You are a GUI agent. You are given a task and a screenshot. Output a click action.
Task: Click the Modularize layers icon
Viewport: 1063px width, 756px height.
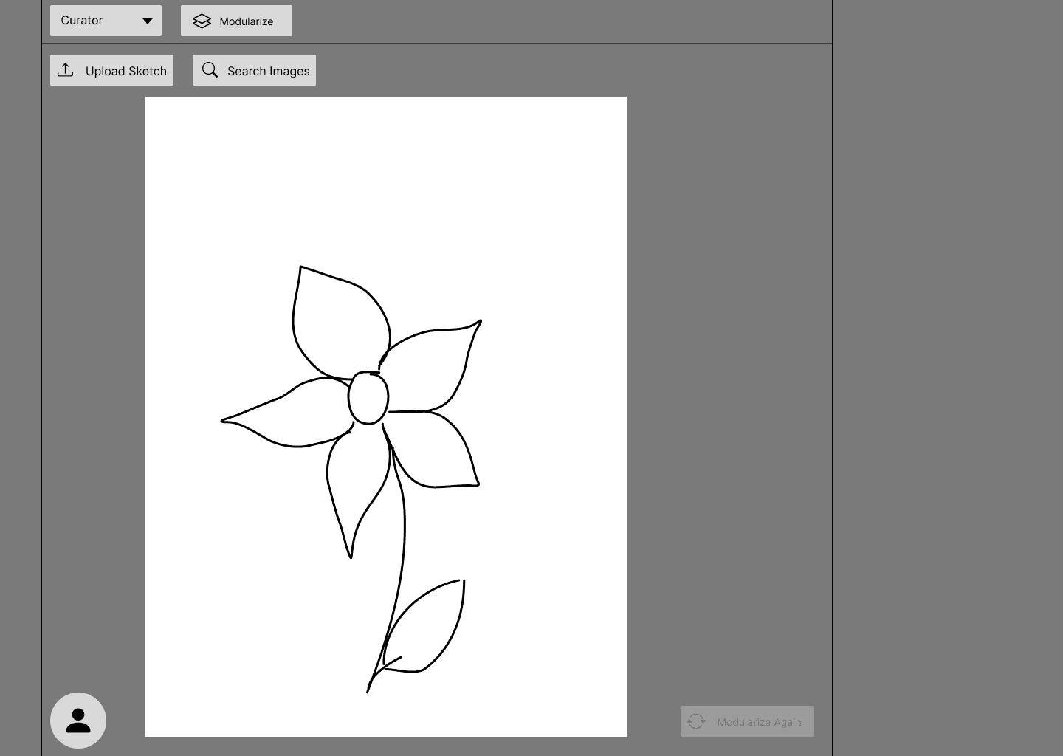pyautogui.click(x=202, y=21)
